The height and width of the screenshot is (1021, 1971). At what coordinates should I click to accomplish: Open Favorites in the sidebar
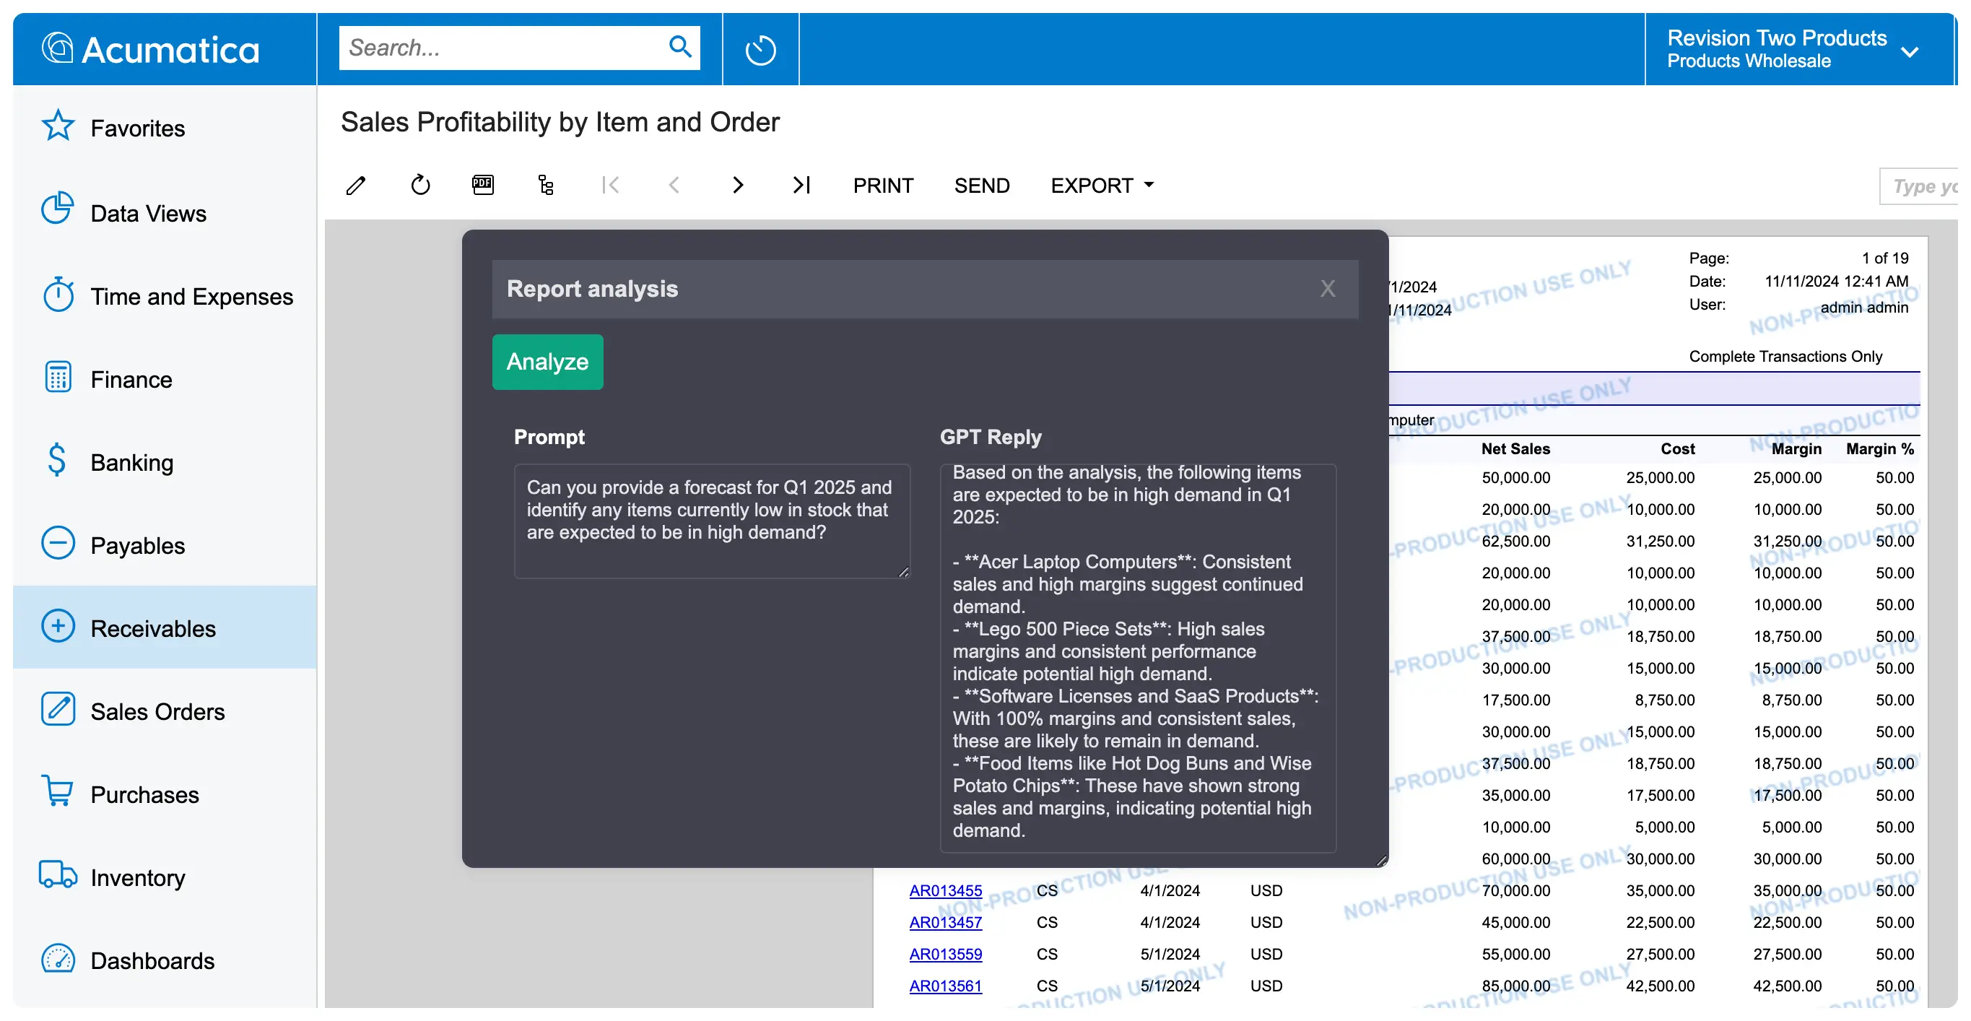click(138, 128)
